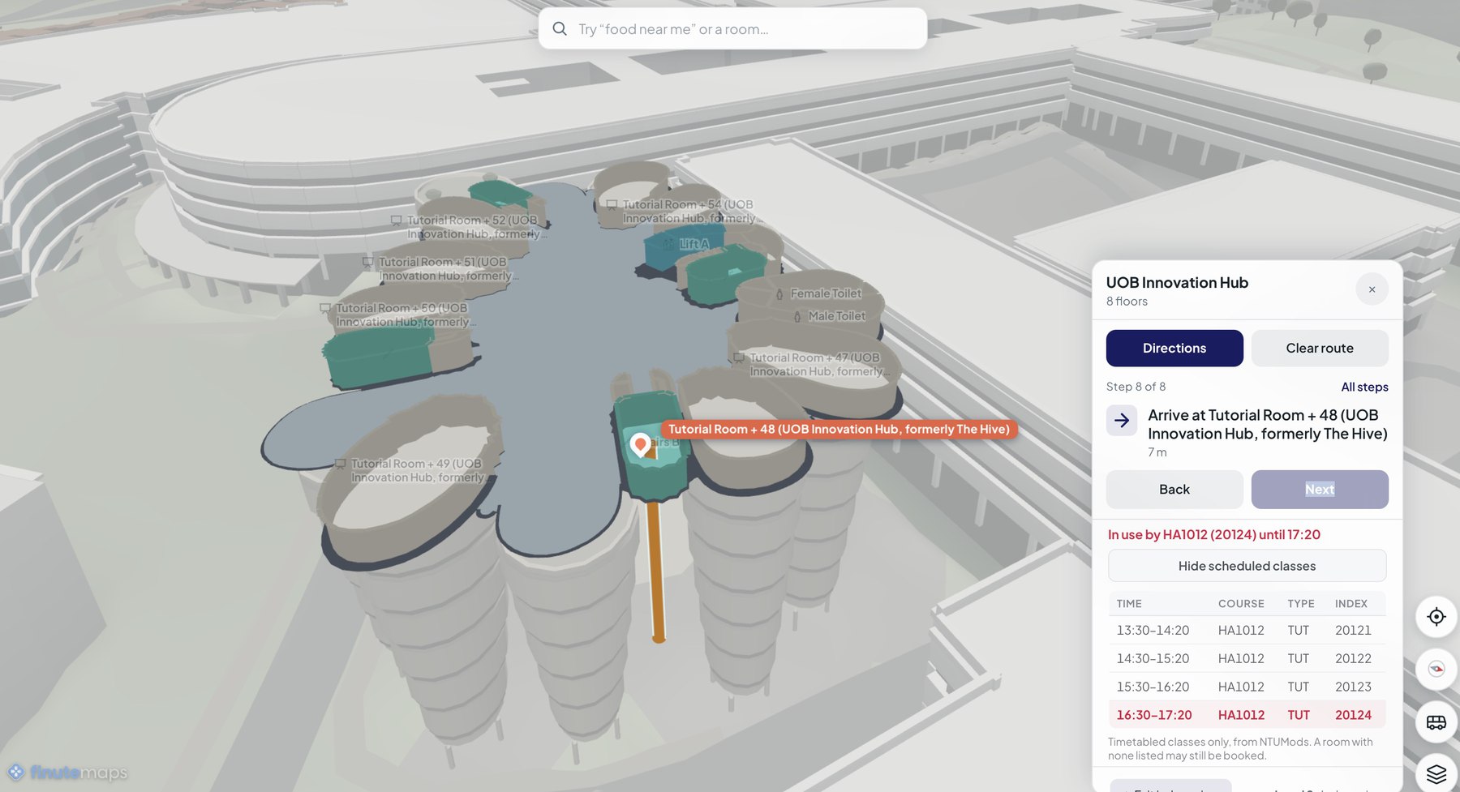Hide scheduled classes list
The width and height of the screenshot is (1460, 792).
coord(1247,566)
